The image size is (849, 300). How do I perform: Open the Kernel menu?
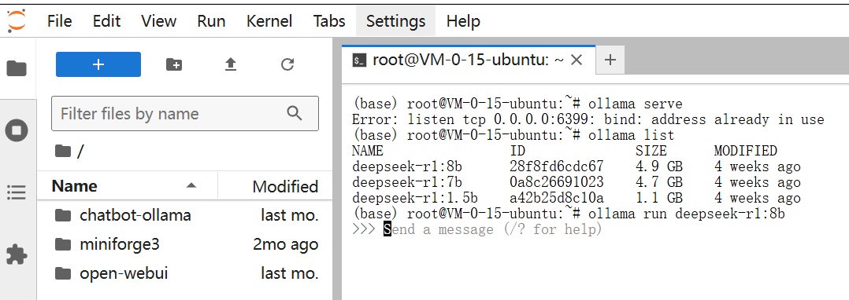[x=269, y=21]
